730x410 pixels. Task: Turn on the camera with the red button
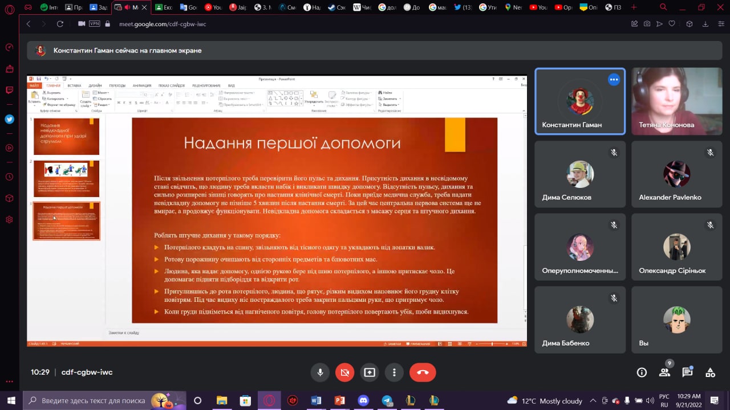344,372
